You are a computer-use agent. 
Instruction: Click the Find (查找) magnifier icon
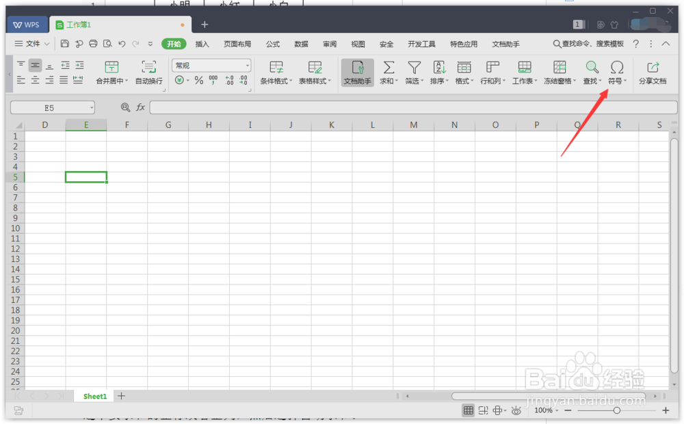click(592, 68)
